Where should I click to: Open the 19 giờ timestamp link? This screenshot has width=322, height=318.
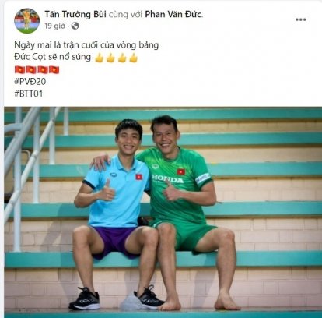[54, 26]
